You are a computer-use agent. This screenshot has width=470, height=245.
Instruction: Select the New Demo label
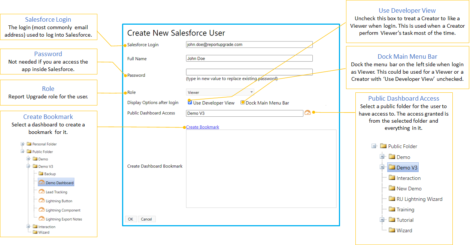tap(409, 189)
